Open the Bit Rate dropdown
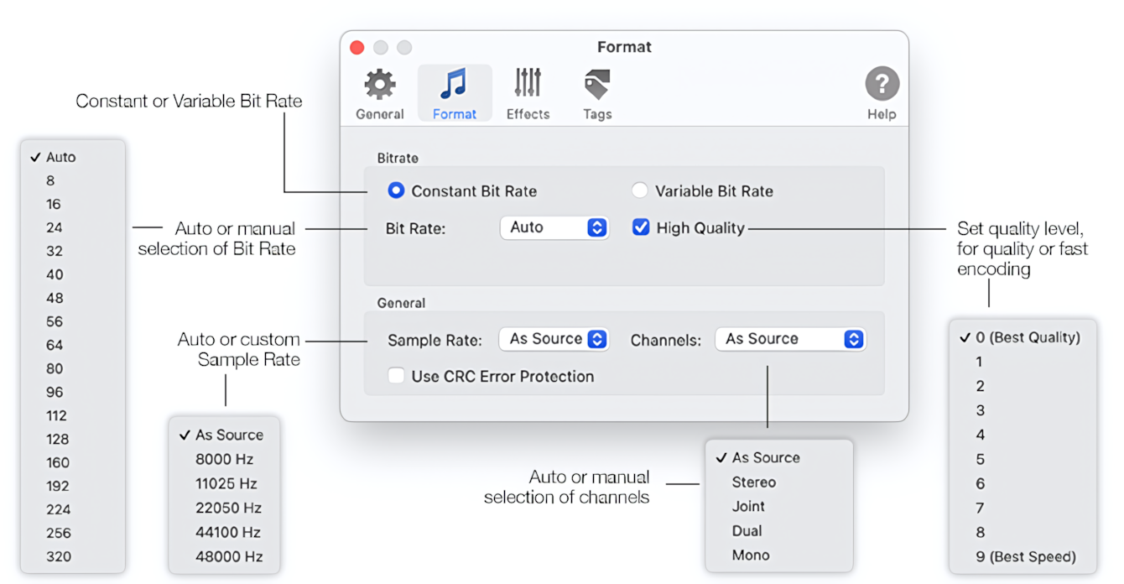This screenshot has height=584, width=1124. coord(554,227)
